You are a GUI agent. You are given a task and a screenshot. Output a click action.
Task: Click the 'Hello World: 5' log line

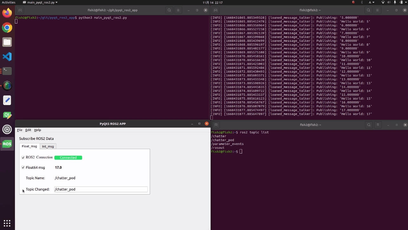click(290, 22)
